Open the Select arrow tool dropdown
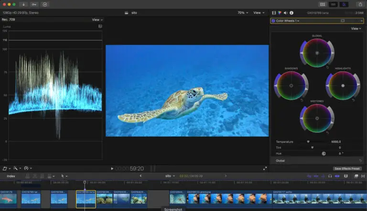This screenshot has height=211, width=367. click(x=64, y=176)
